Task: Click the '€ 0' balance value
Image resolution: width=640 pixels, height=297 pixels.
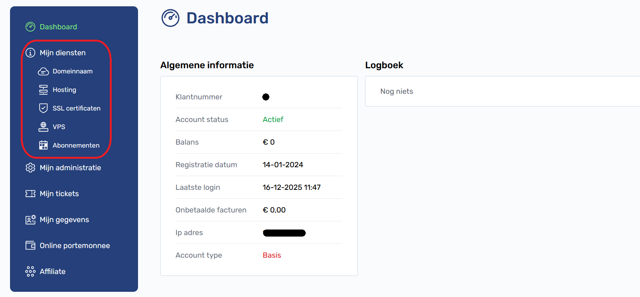Action: pyautogui.click(x=269, y=142)
